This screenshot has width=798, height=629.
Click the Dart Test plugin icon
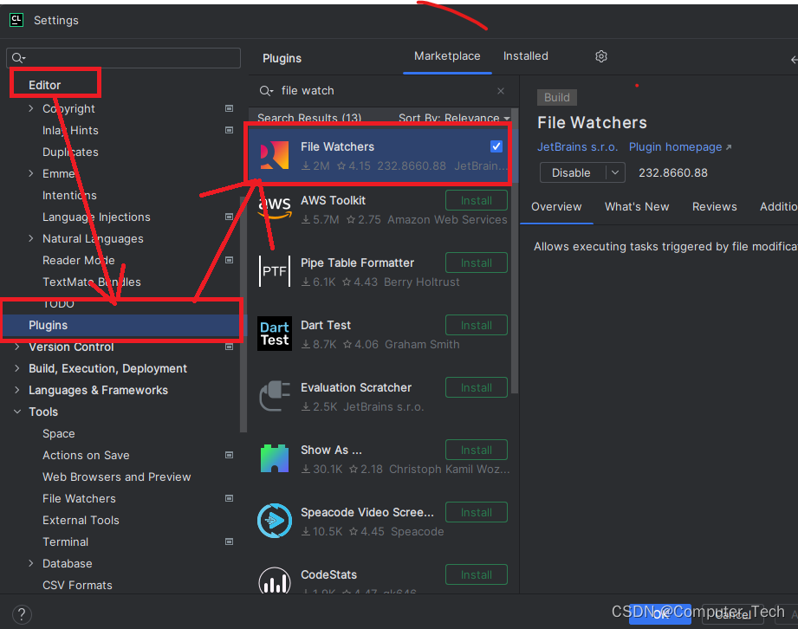coord(275,334)
